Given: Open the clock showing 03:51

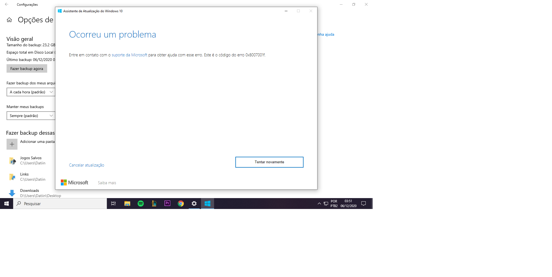Looking at the screenshot, I should click(348, 204).
